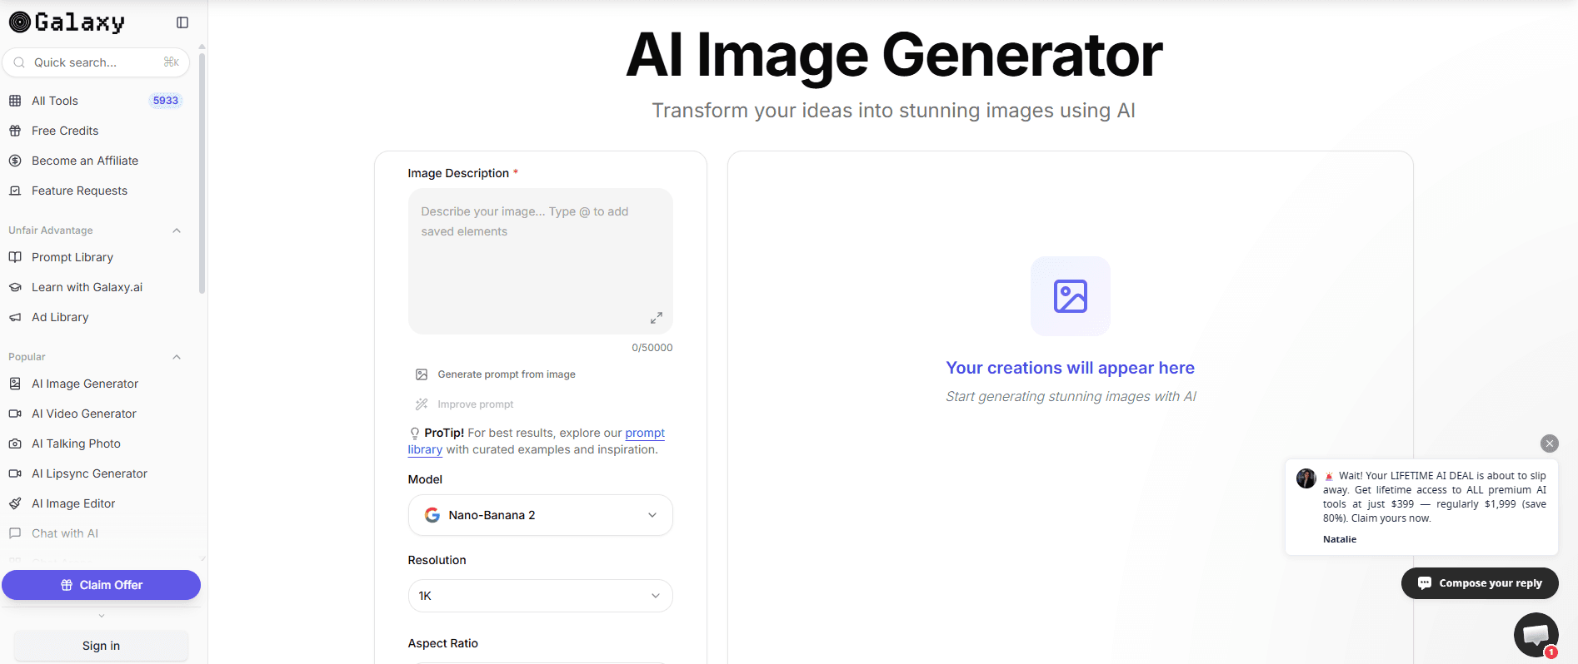This screenshot has height=664, width=1578.
Task: Open AI Talking Photo icon
Action: (x=15, y=443)
